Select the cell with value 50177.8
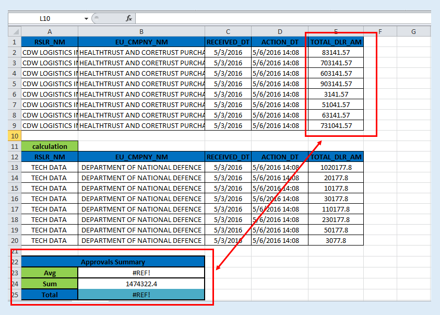Screen dimensions: 440x315 [x=336, y=230]
